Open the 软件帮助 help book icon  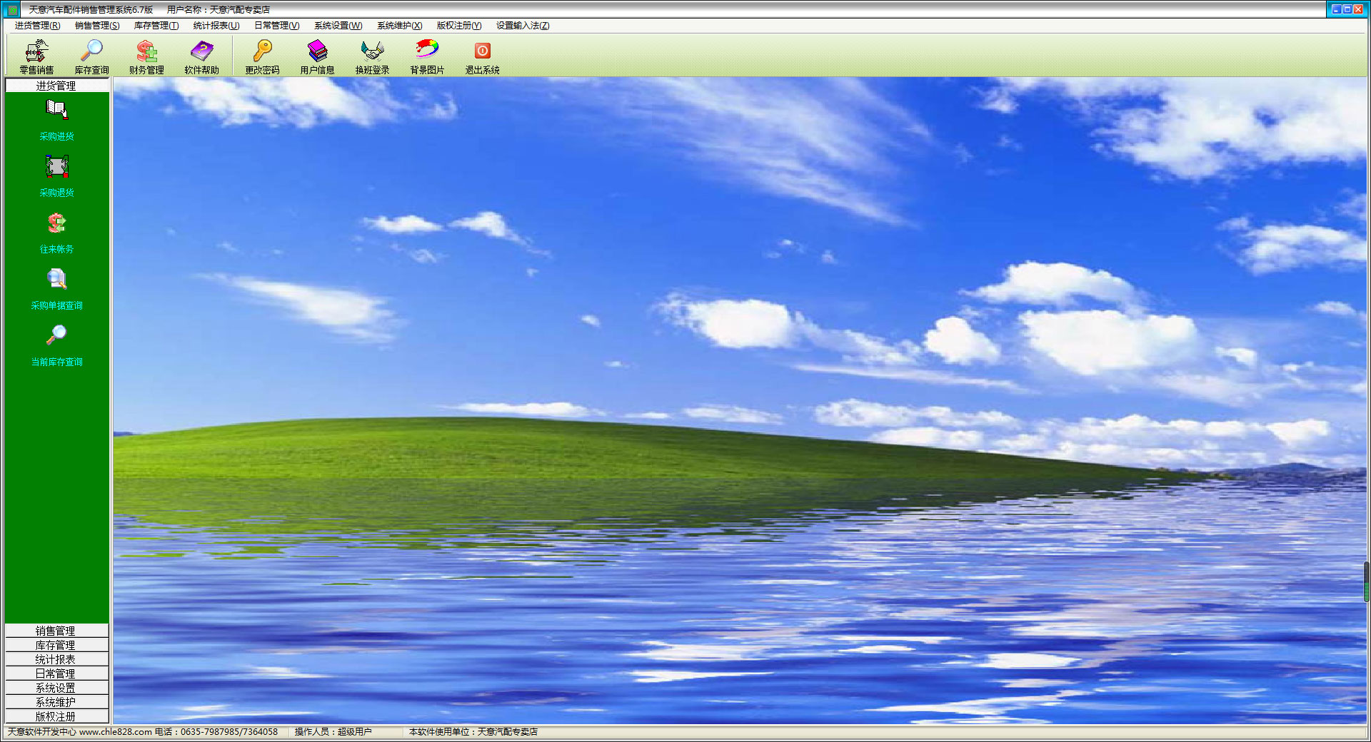pyautogui.click(x=201, y=56)
